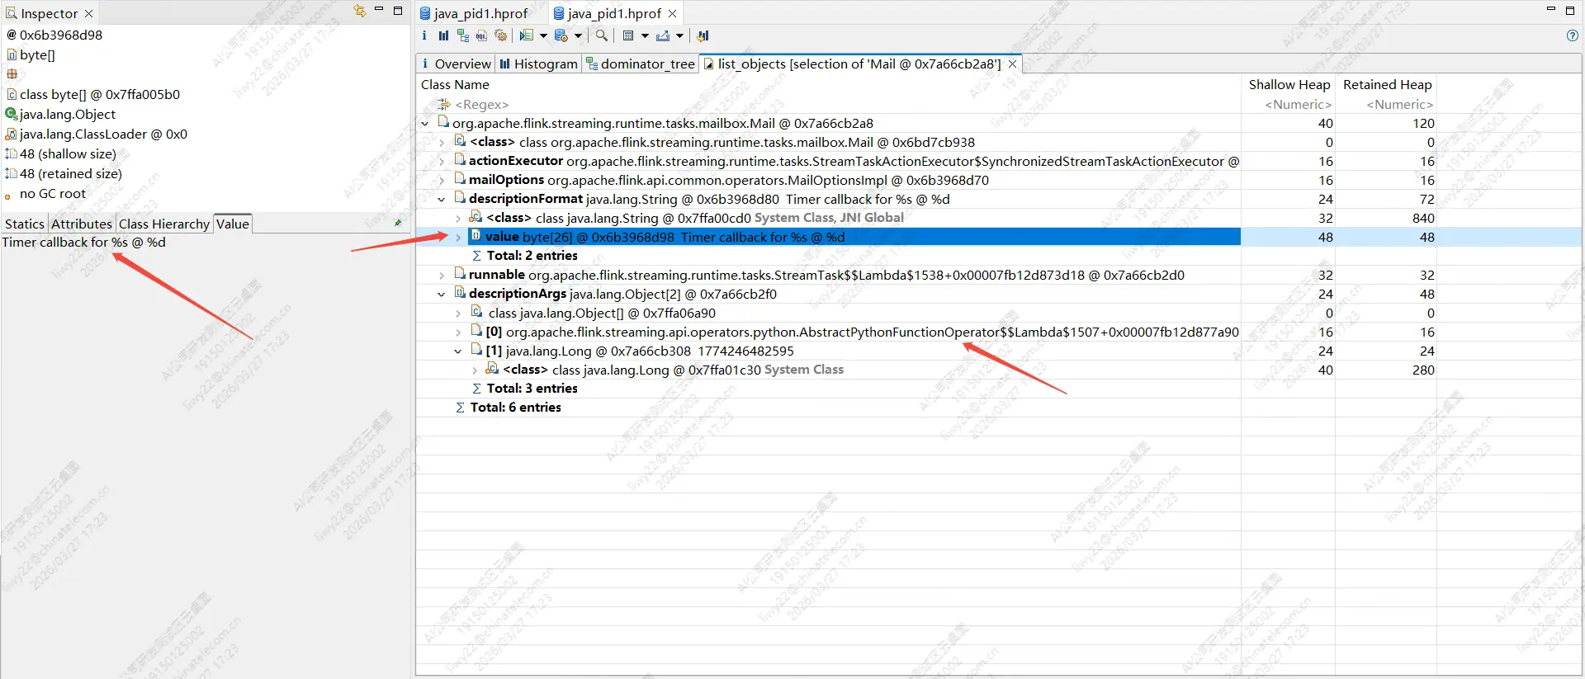Open the Class Hierarchy tab in Inspector
The width and height of the screenshot is (1585, 679).
[164, 224]
